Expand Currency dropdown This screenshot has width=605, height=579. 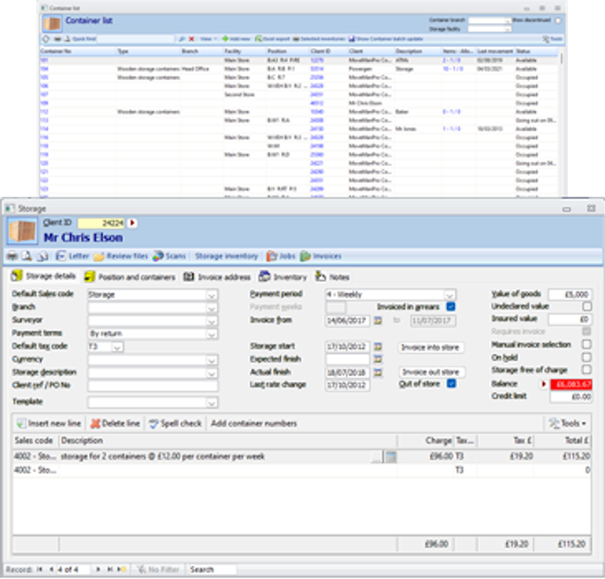tap(212, 360)
